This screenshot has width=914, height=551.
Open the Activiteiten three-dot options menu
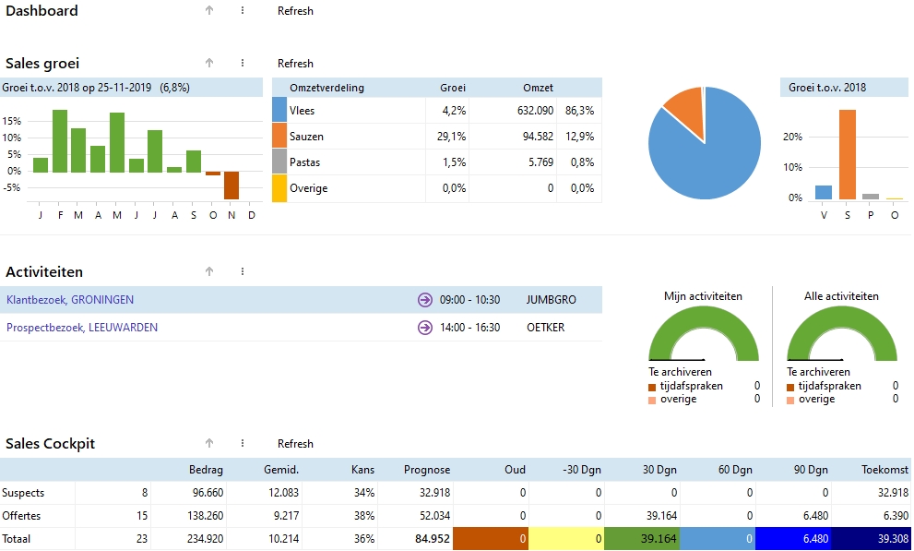click(243, 272)
